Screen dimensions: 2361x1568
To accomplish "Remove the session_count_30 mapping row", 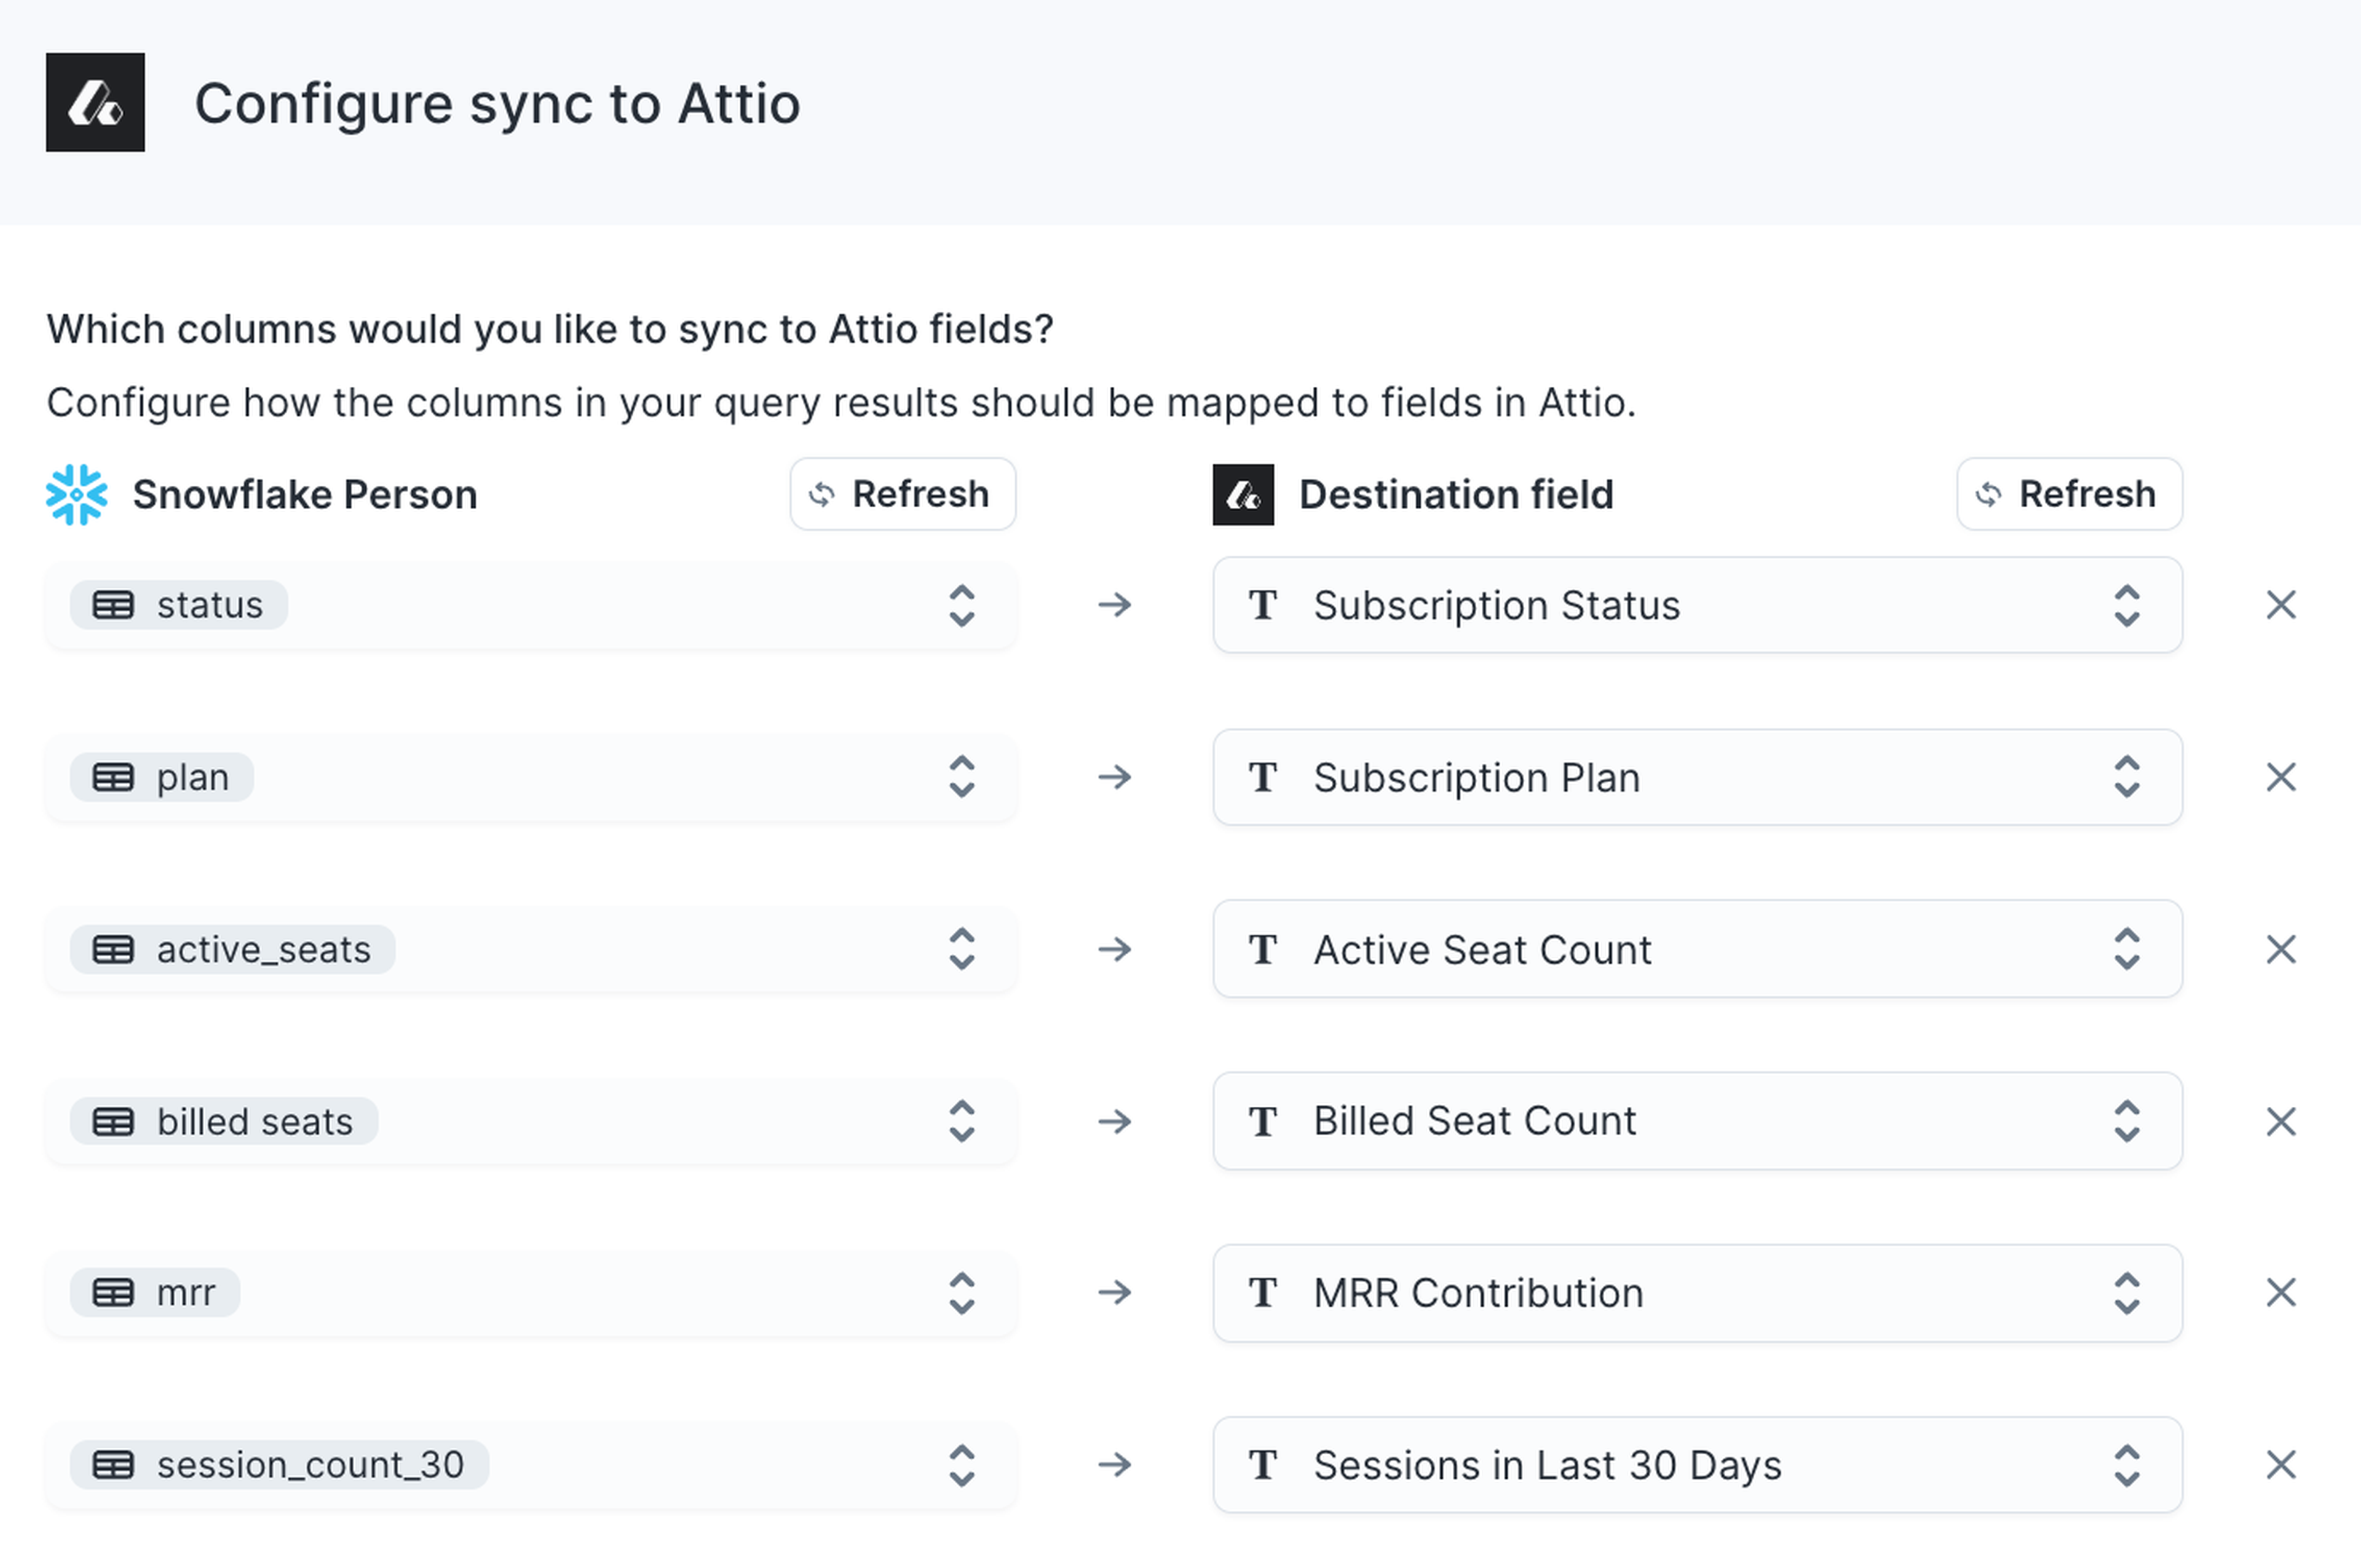I will (2280, 1465).
